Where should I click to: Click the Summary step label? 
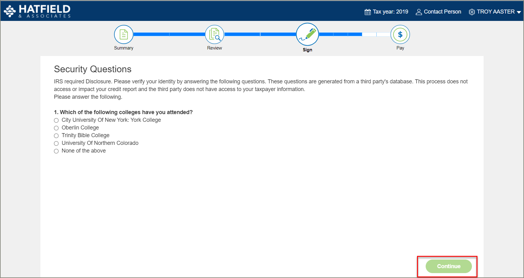click(x=124, y=48)
